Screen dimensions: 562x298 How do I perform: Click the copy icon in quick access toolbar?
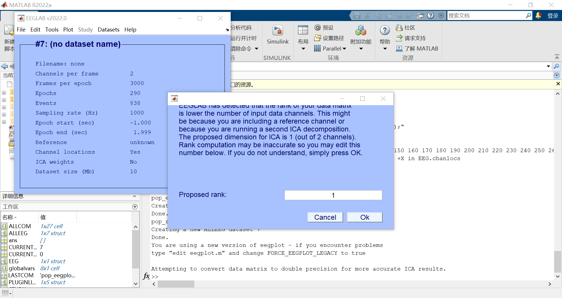(x=378, y=16)
